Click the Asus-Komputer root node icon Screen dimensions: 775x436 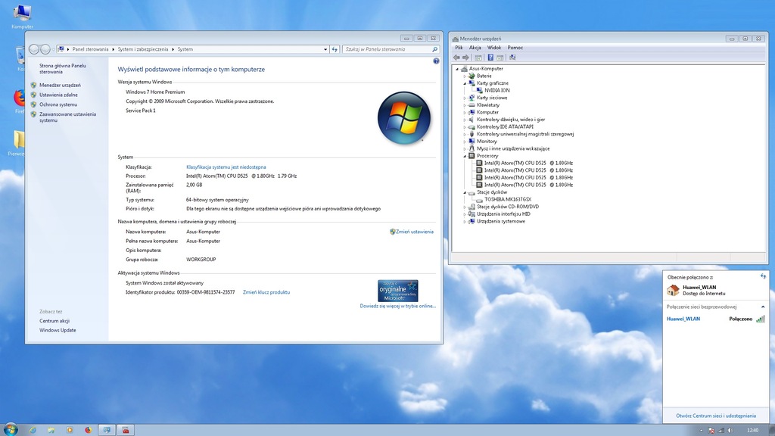coord(464,69)
